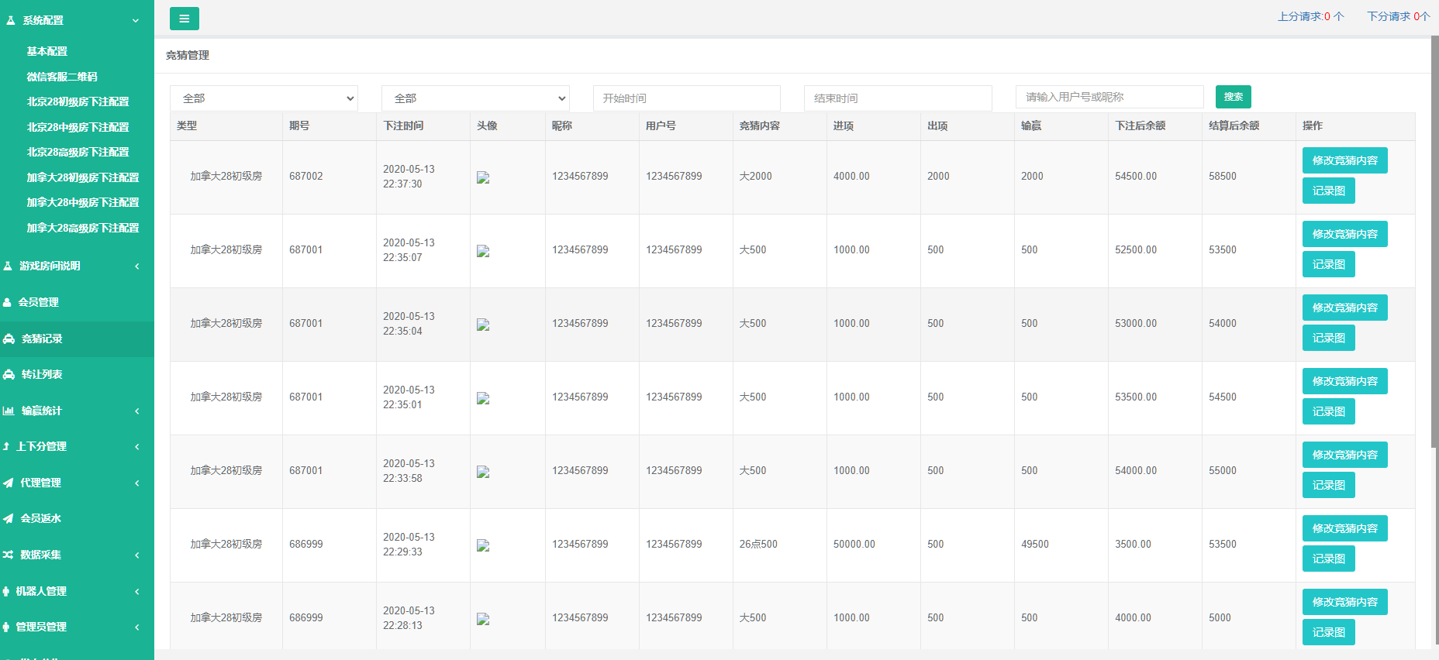Focus the user number or nickname search field
This screenshot has width=1439, height=660.
[x=1109, y=97]
